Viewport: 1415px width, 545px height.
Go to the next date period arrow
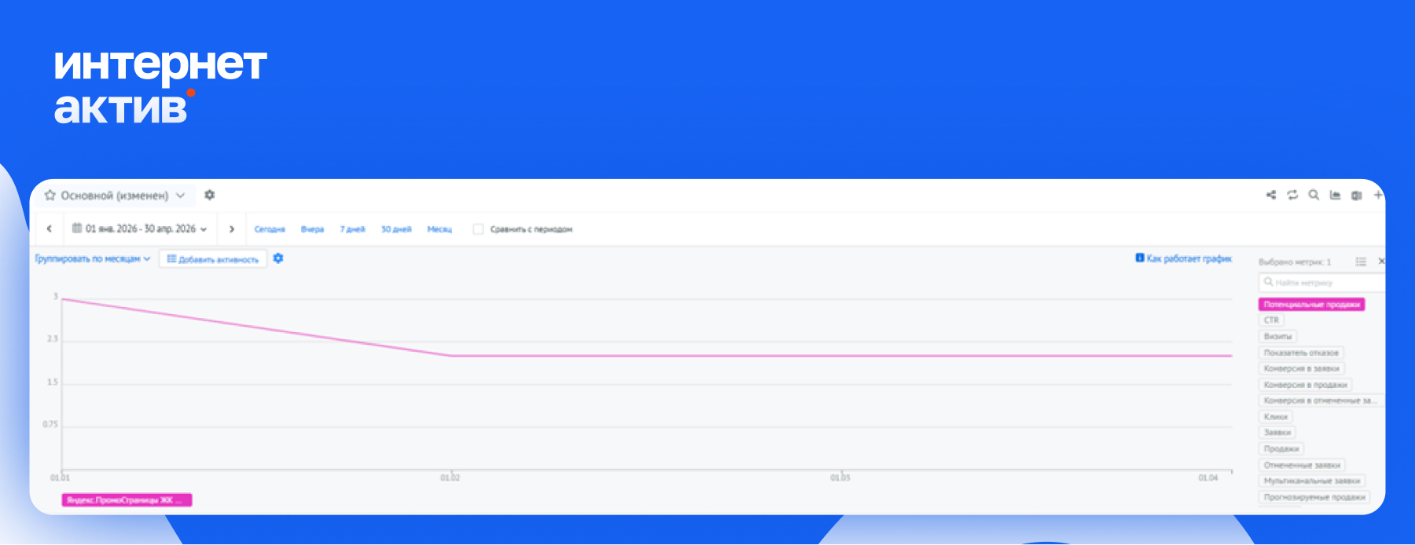(x=232, y=229)
